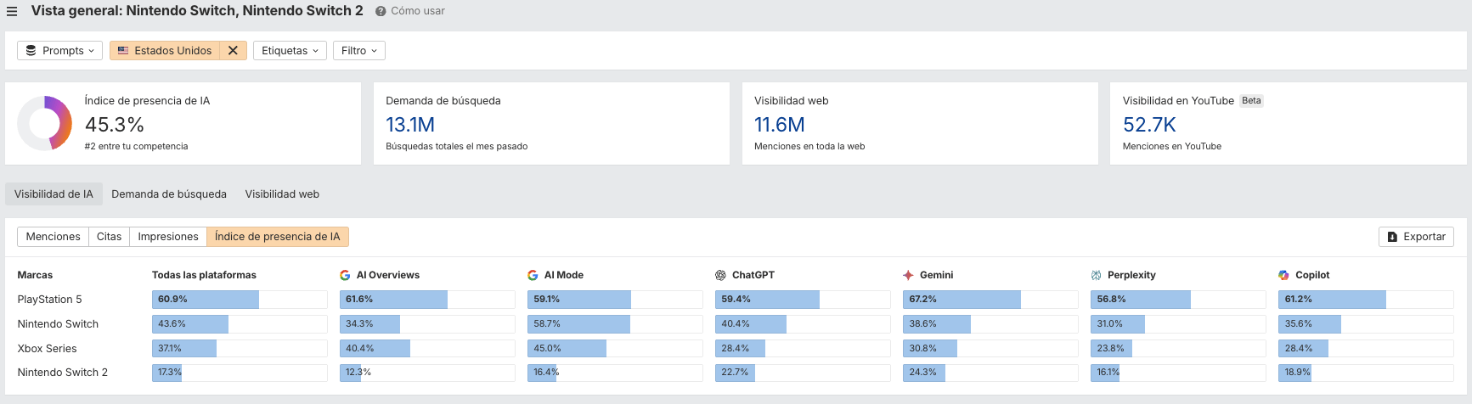Click the 13.1M search demand value
Image resolution: width=1472 pixels, height=404 pixels.
click(x=410, y=125)
